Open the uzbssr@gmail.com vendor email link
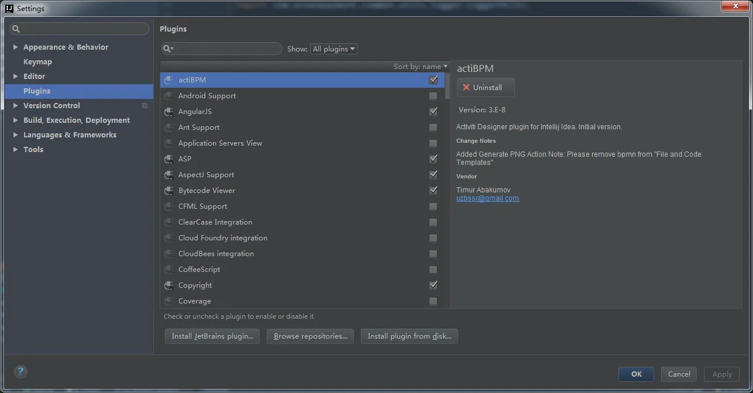The image size is (753, 393). 487,198
